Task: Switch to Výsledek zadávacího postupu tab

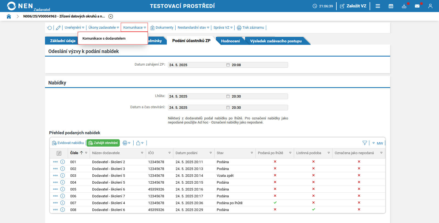Action: 276,41
